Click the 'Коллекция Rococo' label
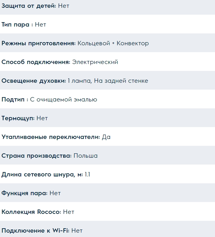215x237 pixels. (x=31, y=212)
